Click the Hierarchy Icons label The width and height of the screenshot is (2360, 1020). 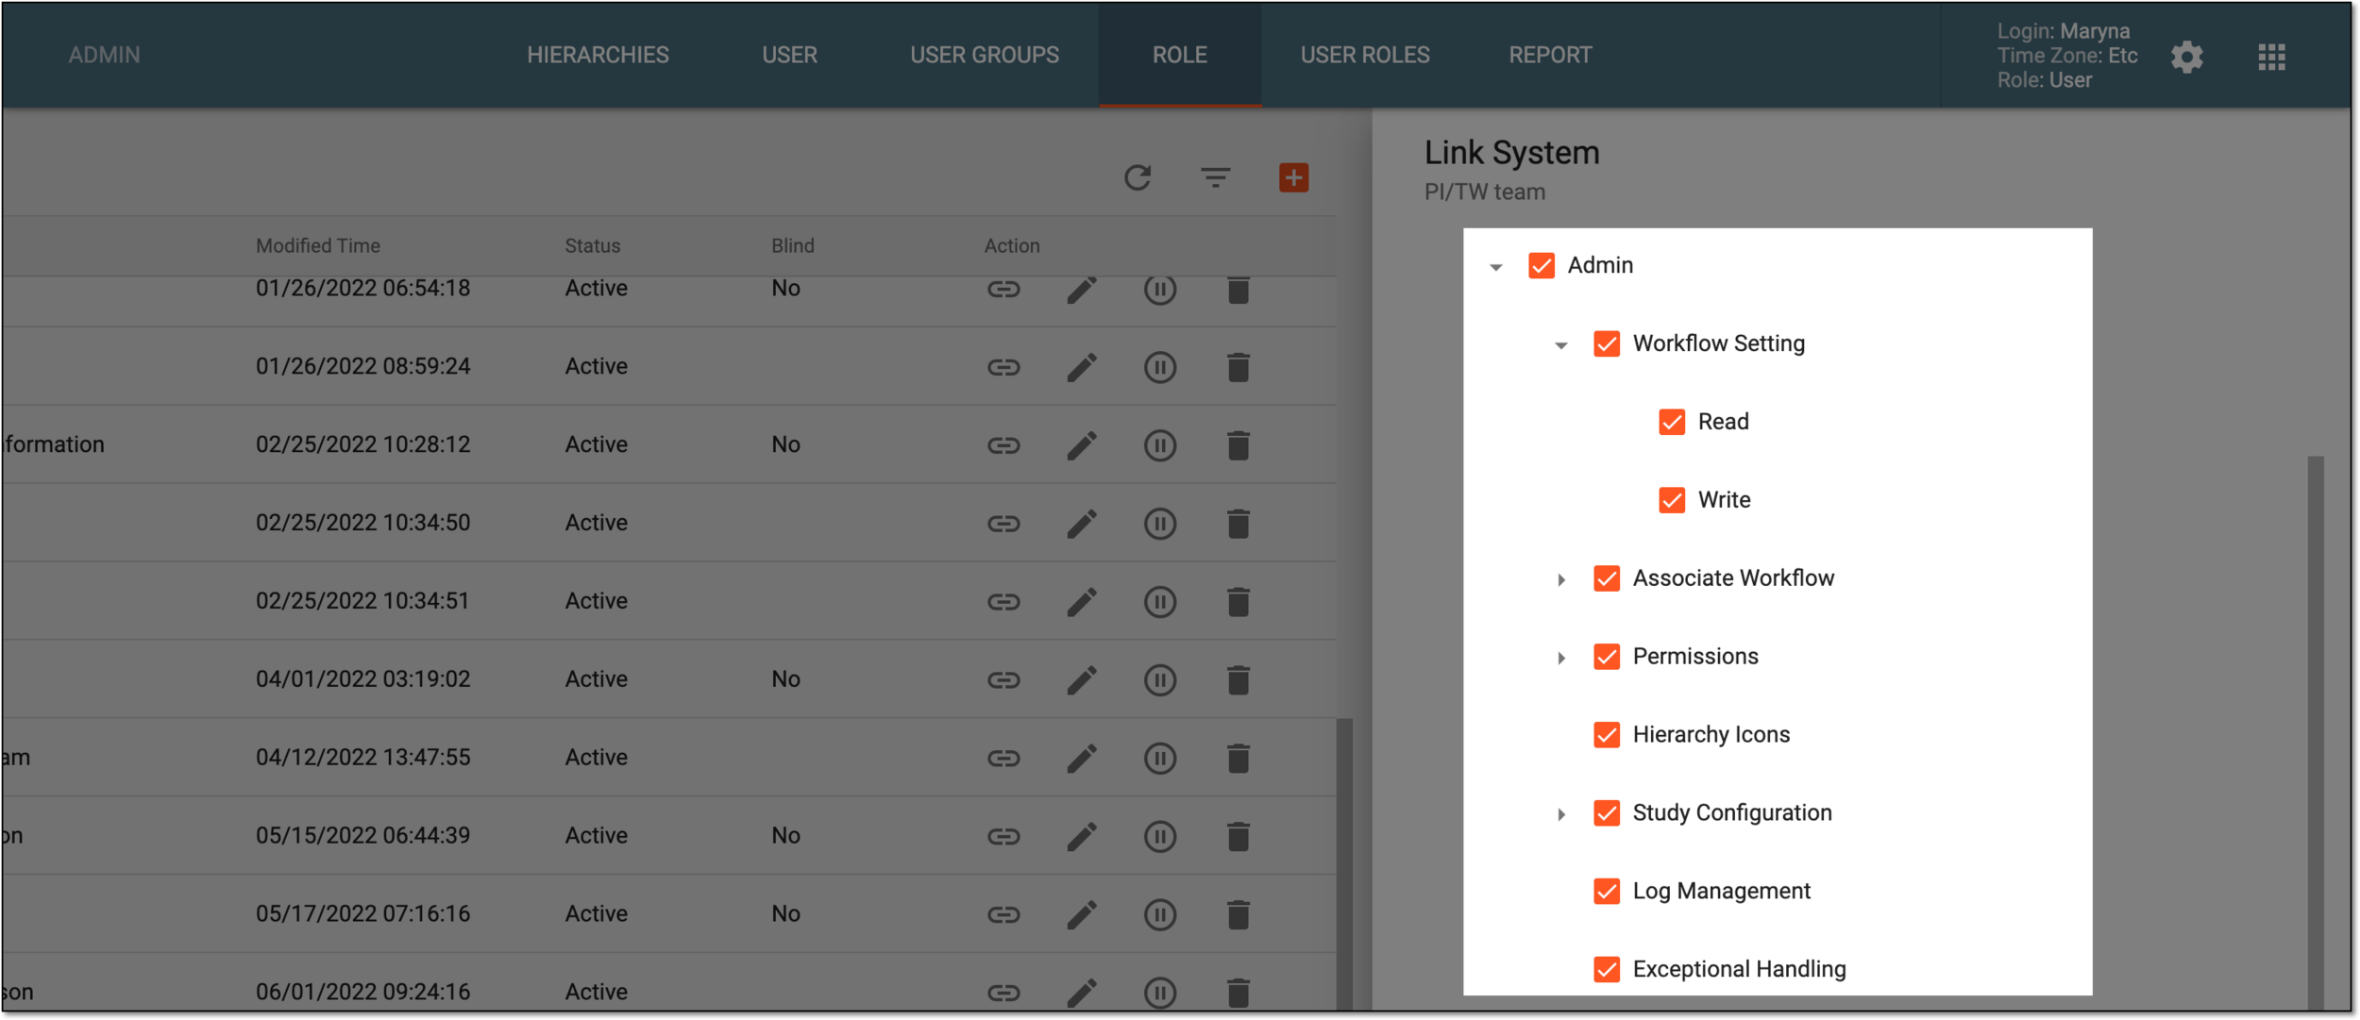1711,735
